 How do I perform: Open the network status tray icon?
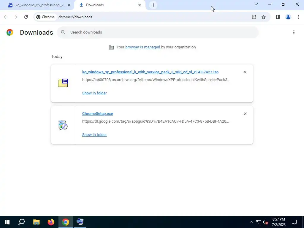(259, 222)
